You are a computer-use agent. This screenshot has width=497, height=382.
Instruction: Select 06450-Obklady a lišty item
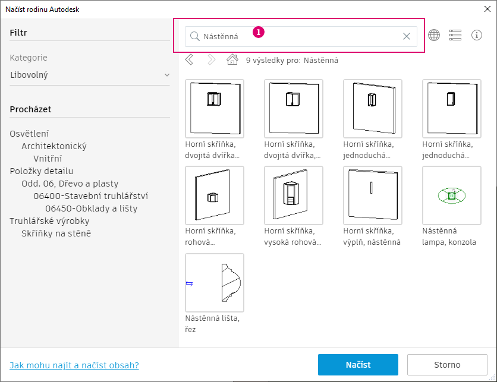pyautogui.click(x=91, y=209)
